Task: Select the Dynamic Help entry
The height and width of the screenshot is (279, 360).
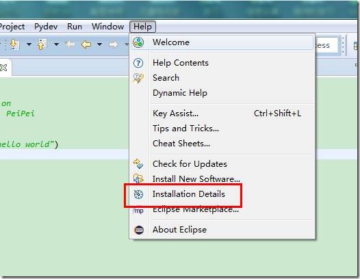Action: point(222,93)
